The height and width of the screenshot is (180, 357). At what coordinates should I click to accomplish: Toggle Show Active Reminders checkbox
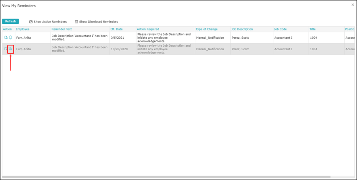point(31,22)
